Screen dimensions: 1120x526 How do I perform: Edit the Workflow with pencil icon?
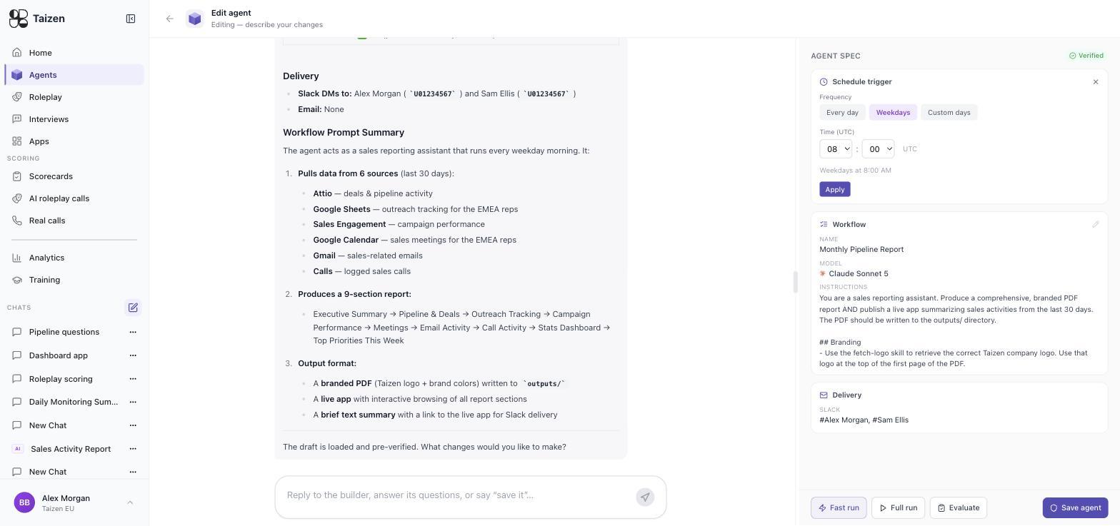tap(1095, 224)
